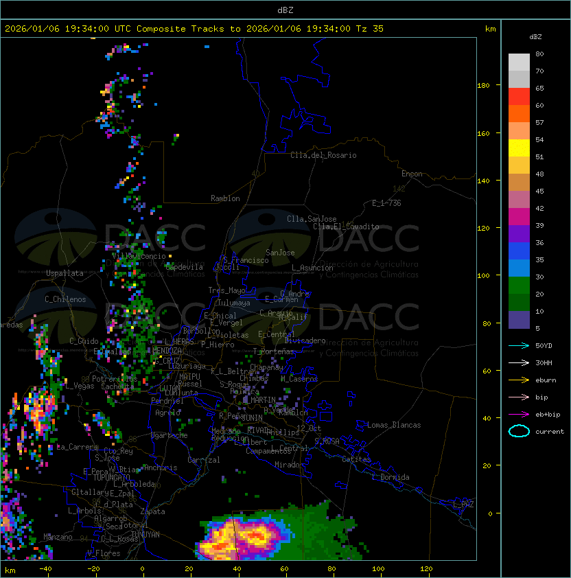
Task: Click the cyan current-cell ellipse symbol
Action: click(519, 431)
